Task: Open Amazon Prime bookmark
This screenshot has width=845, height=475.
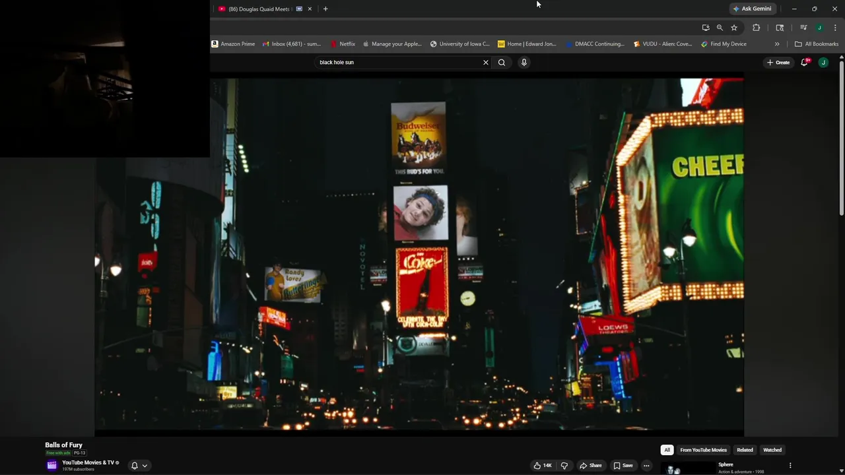Action: (234, 44)
